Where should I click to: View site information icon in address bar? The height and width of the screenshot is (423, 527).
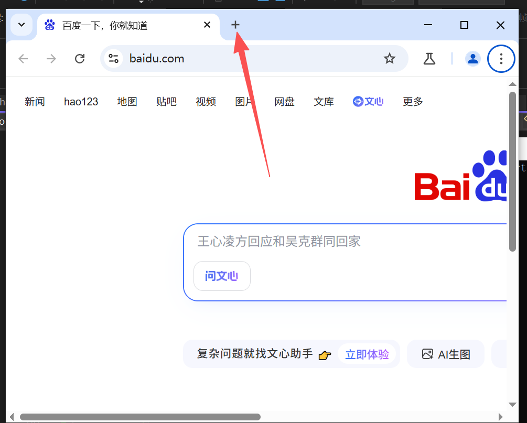click(114, 59)
